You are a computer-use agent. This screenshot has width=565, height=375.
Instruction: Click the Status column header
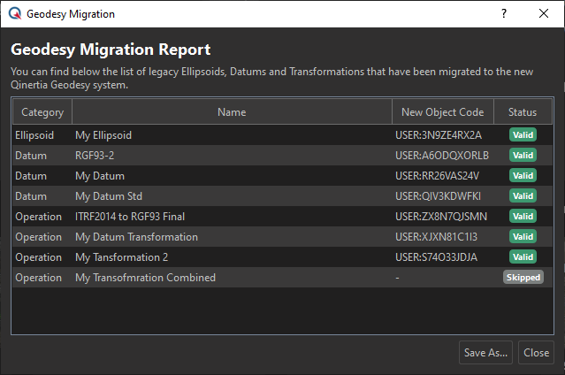coord(523,112)
